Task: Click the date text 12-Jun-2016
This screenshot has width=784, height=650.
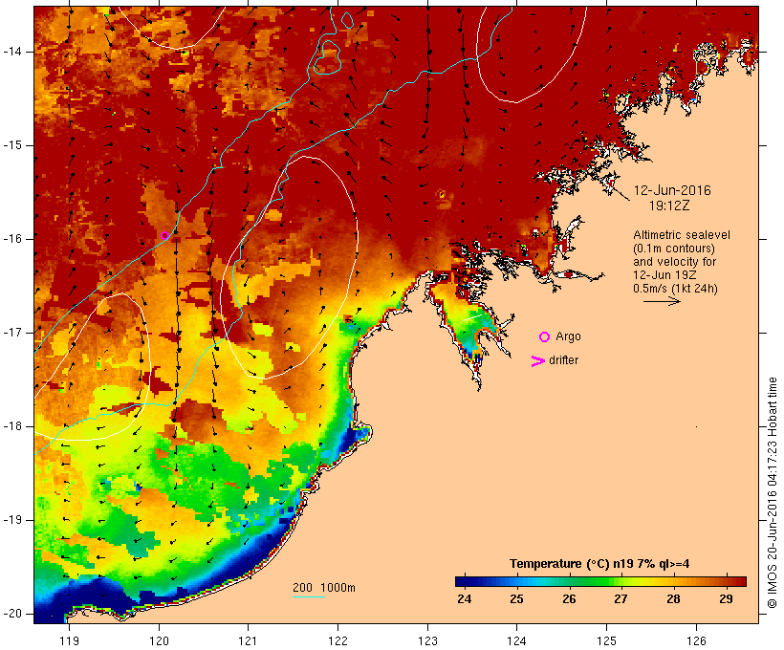Action: [x=672, y=190]
